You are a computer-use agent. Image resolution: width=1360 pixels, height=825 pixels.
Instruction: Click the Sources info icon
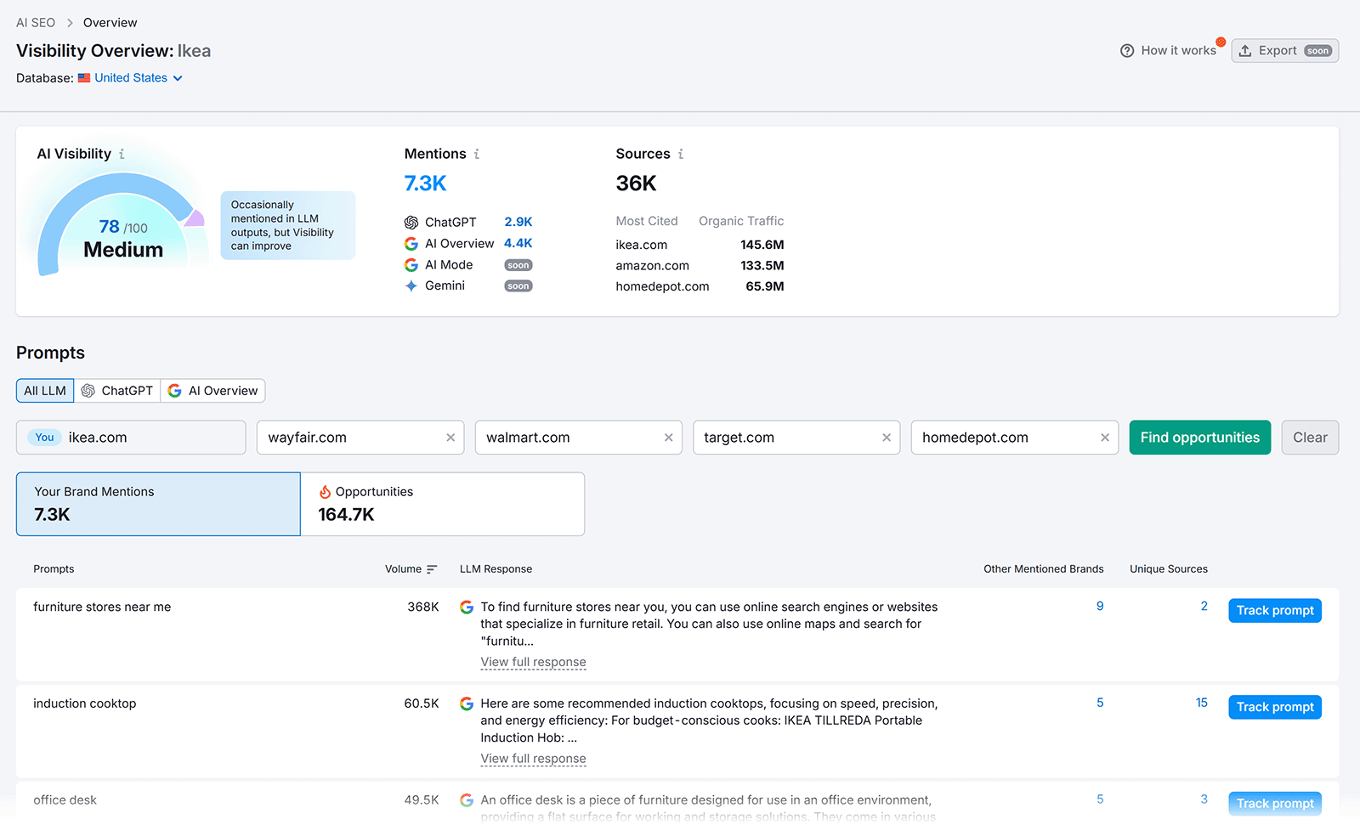pyautogui.click(x=679, y=154)
